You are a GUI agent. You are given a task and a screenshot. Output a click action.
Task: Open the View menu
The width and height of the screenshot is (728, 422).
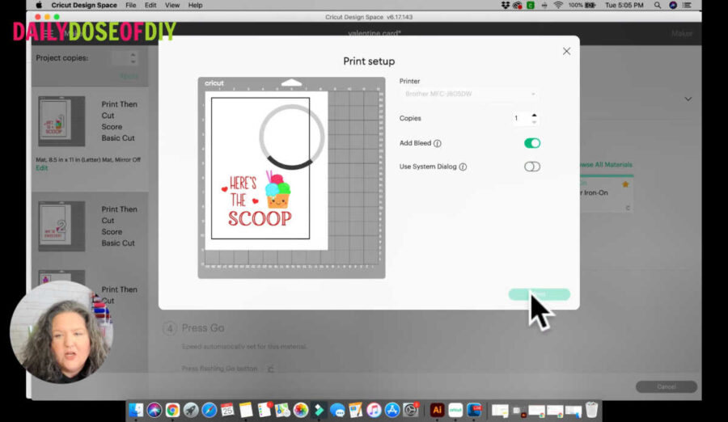tap(172, 5)
